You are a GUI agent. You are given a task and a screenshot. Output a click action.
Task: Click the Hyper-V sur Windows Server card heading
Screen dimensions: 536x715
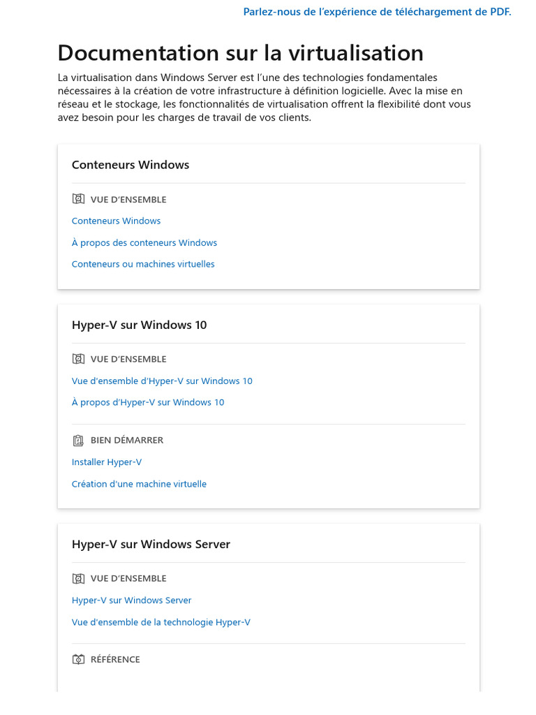151,544
